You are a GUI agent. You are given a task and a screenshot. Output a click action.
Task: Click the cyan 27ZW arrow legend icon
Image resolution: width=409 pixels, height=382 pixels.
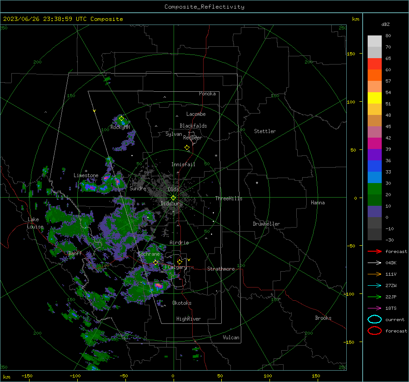click(374, 286)
